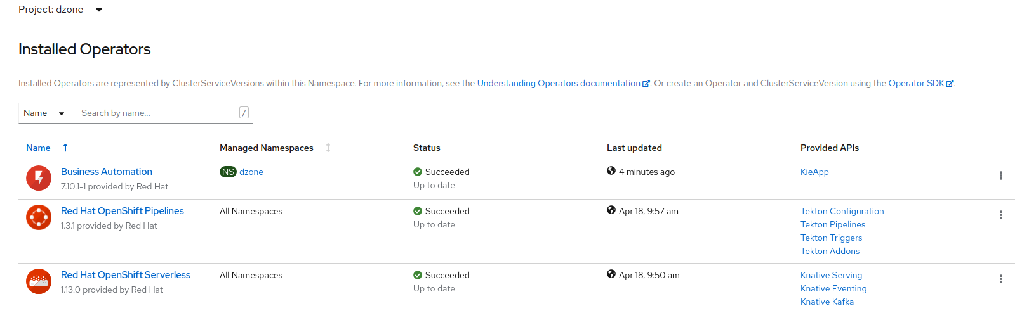Click in the Search by name field
The height and width of the screenshot is (332, 1029).
(x=157, y=113)
